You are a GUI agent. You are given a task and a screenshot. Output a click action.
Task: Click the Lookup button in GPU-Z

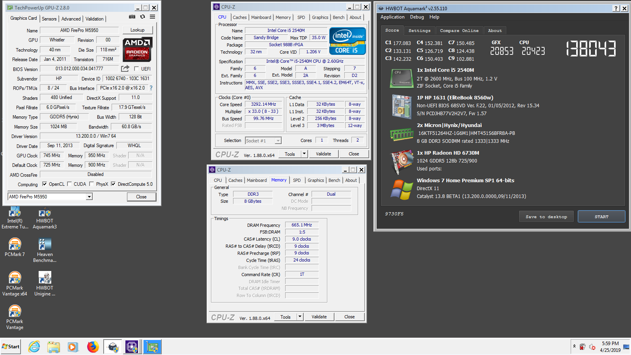coord(137,30)
